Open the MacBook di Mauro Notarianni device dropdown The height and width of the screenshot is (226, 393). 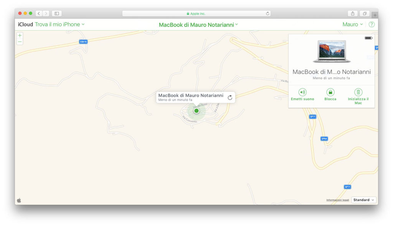pyautogui.click(x=198, y=24)
